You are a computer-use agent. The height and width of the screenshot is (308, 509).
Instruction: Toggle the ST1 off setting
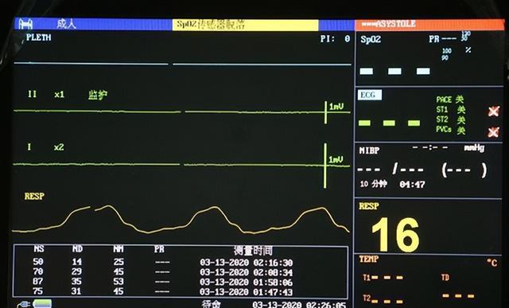(x=450, y=110)
